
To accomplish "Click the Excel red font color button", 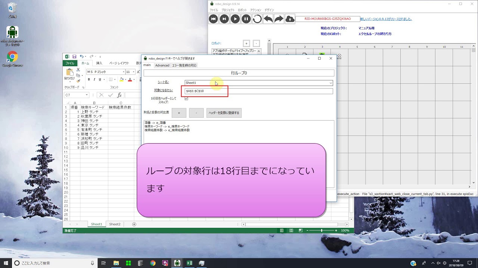I will coord(130,79).
